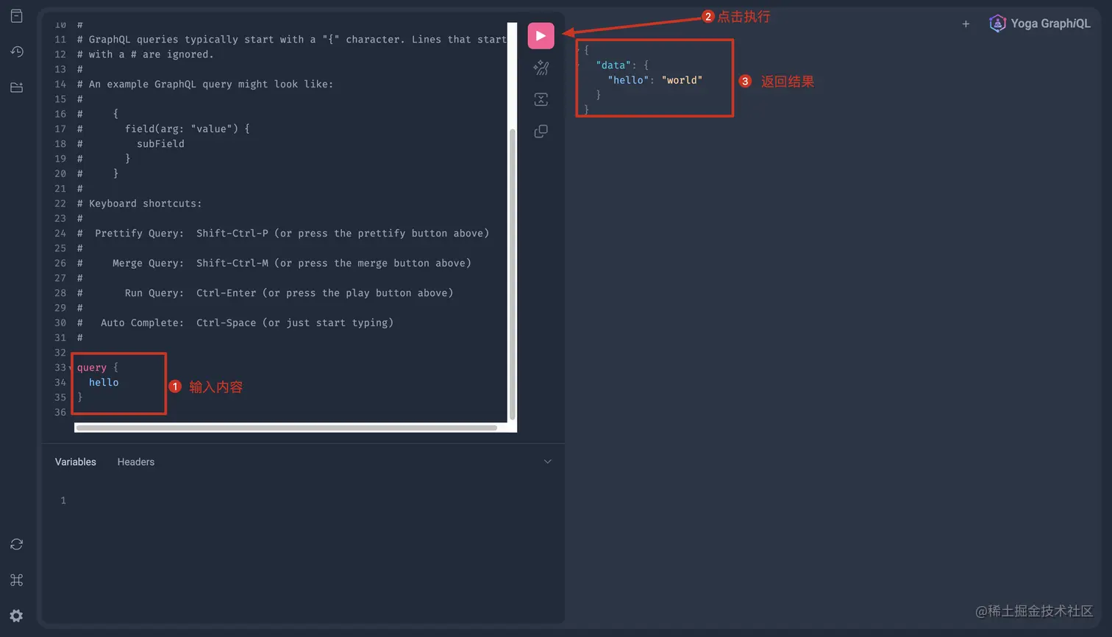Viewport: 1112px width, 637px height.
Task: Merge query fragments with the merge icon
Action: coord(541,99)
